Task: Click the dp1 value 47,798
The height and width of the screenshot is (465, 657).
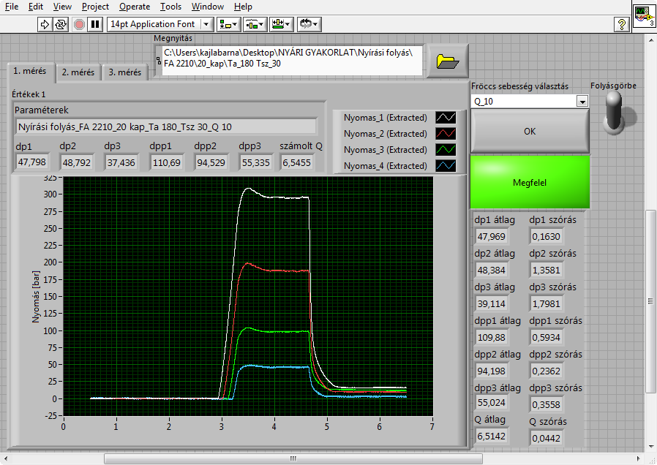Action: click(32, 162)
